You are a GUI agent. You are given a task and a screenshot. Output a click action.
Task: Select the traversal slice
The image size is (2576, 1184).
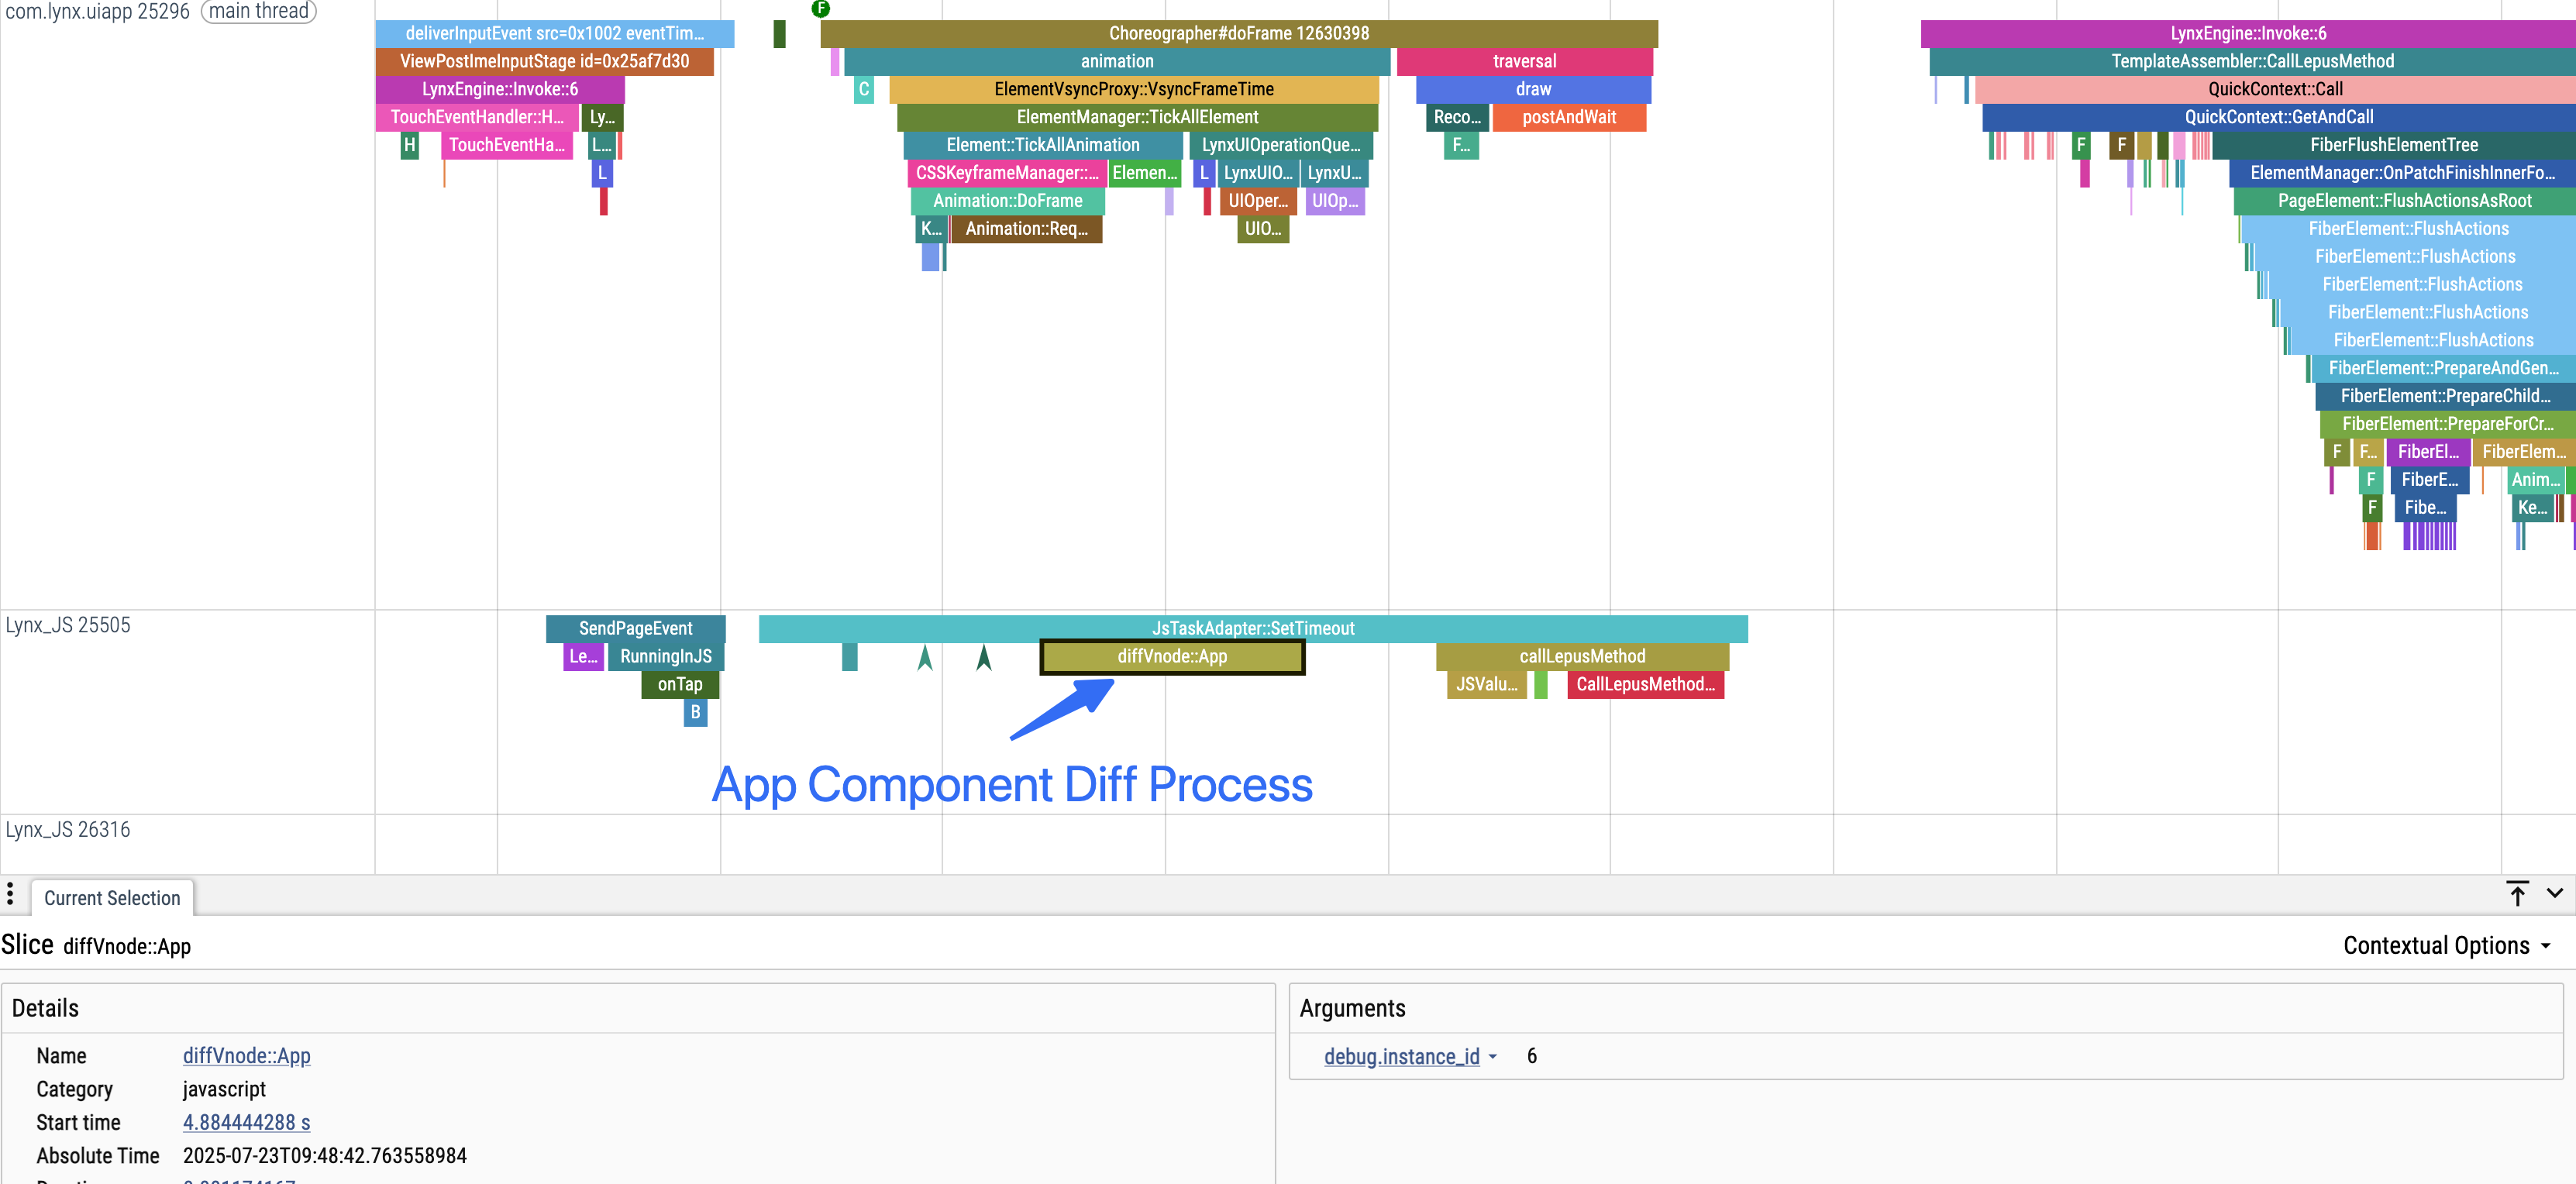coord(1524,62)
